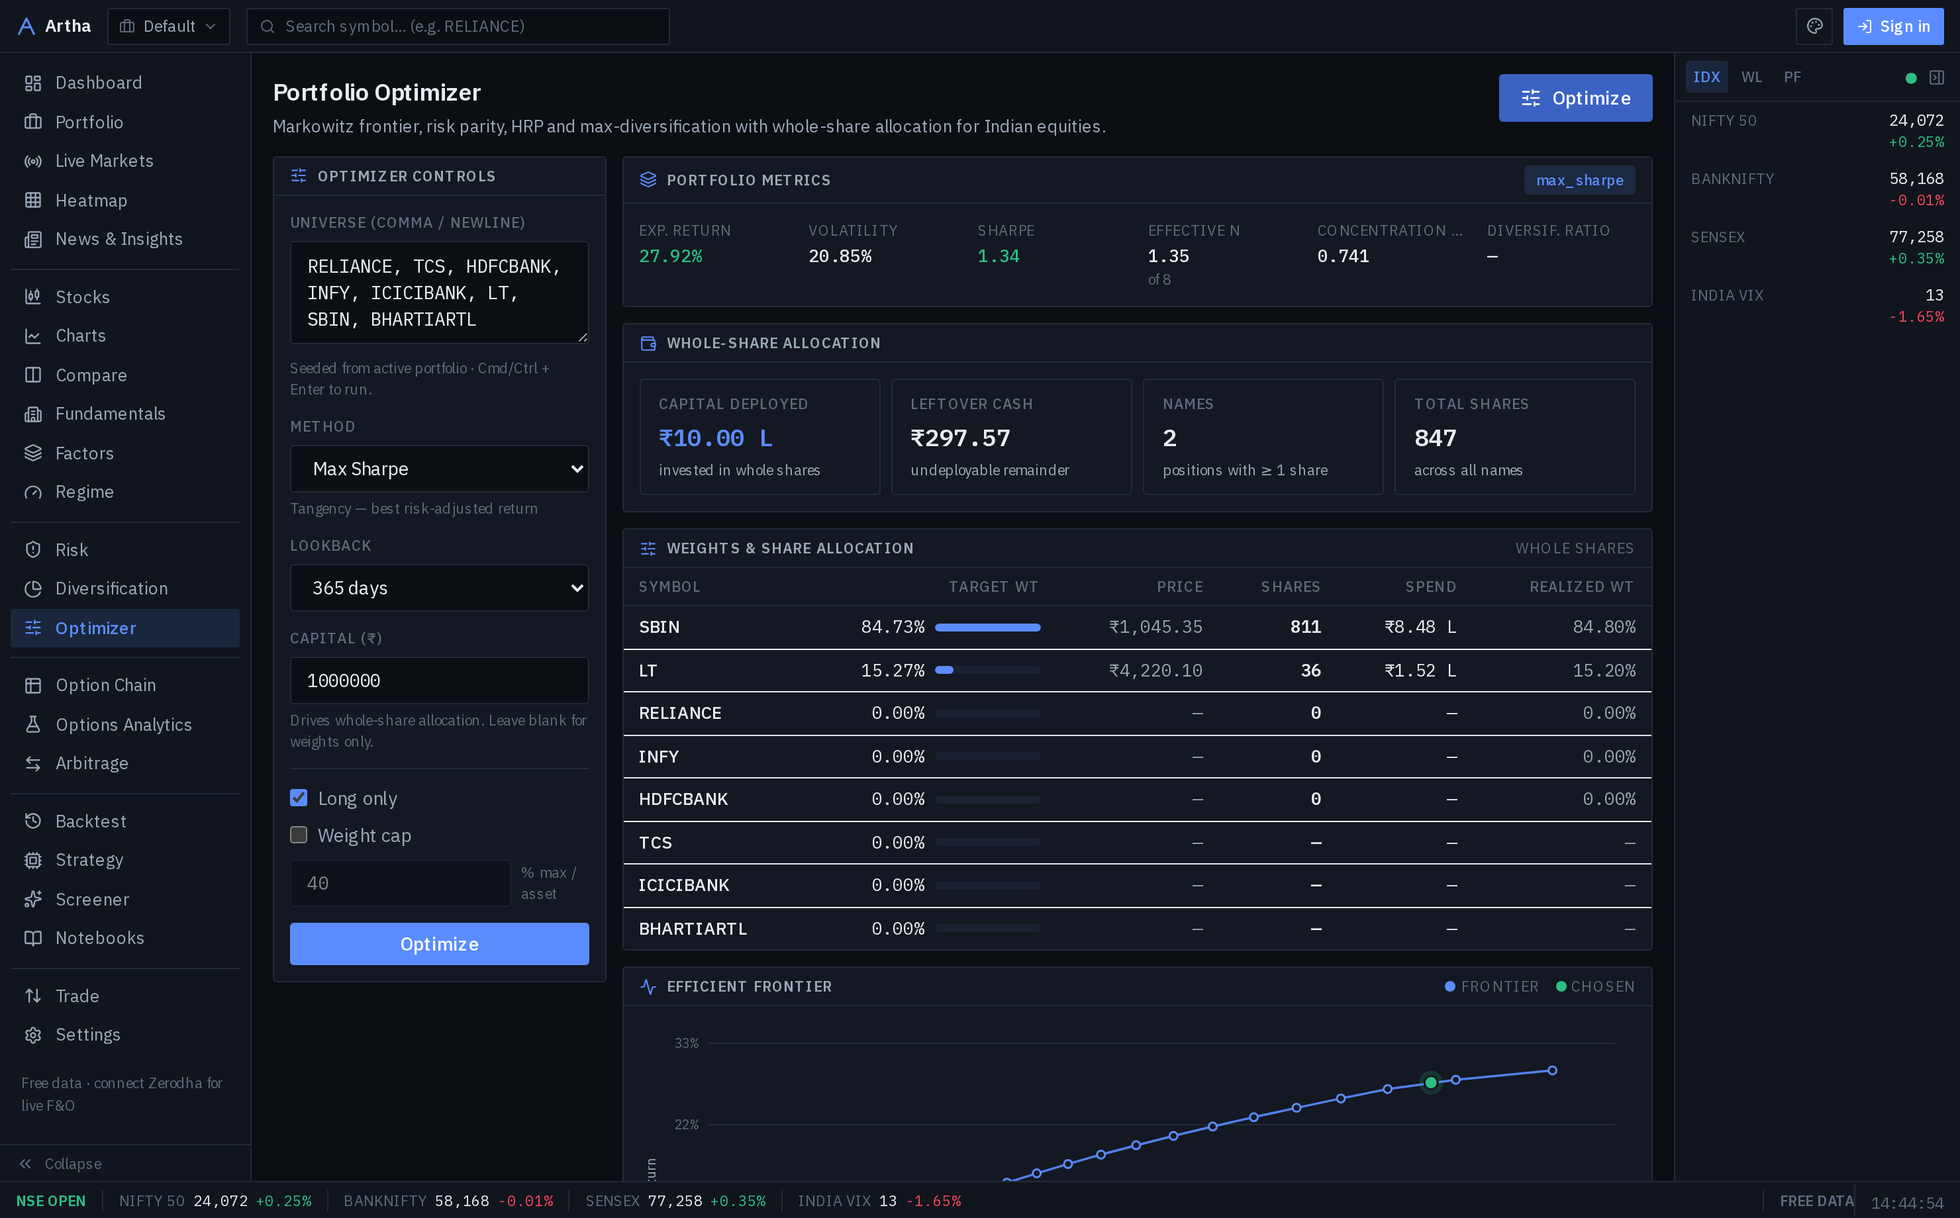The height and width of the screenshot is (1218, 1960).
Task: Open the Screener sparkle icon
Action: [x=33, y=900]
